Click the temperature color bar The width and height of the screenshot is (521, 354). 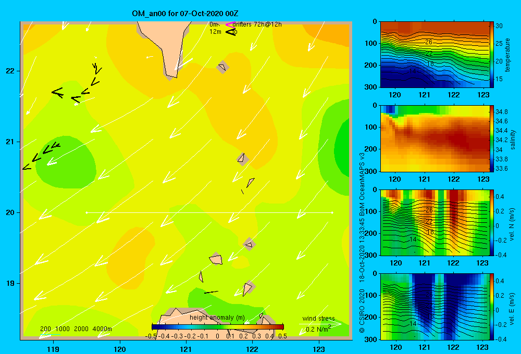492,55
